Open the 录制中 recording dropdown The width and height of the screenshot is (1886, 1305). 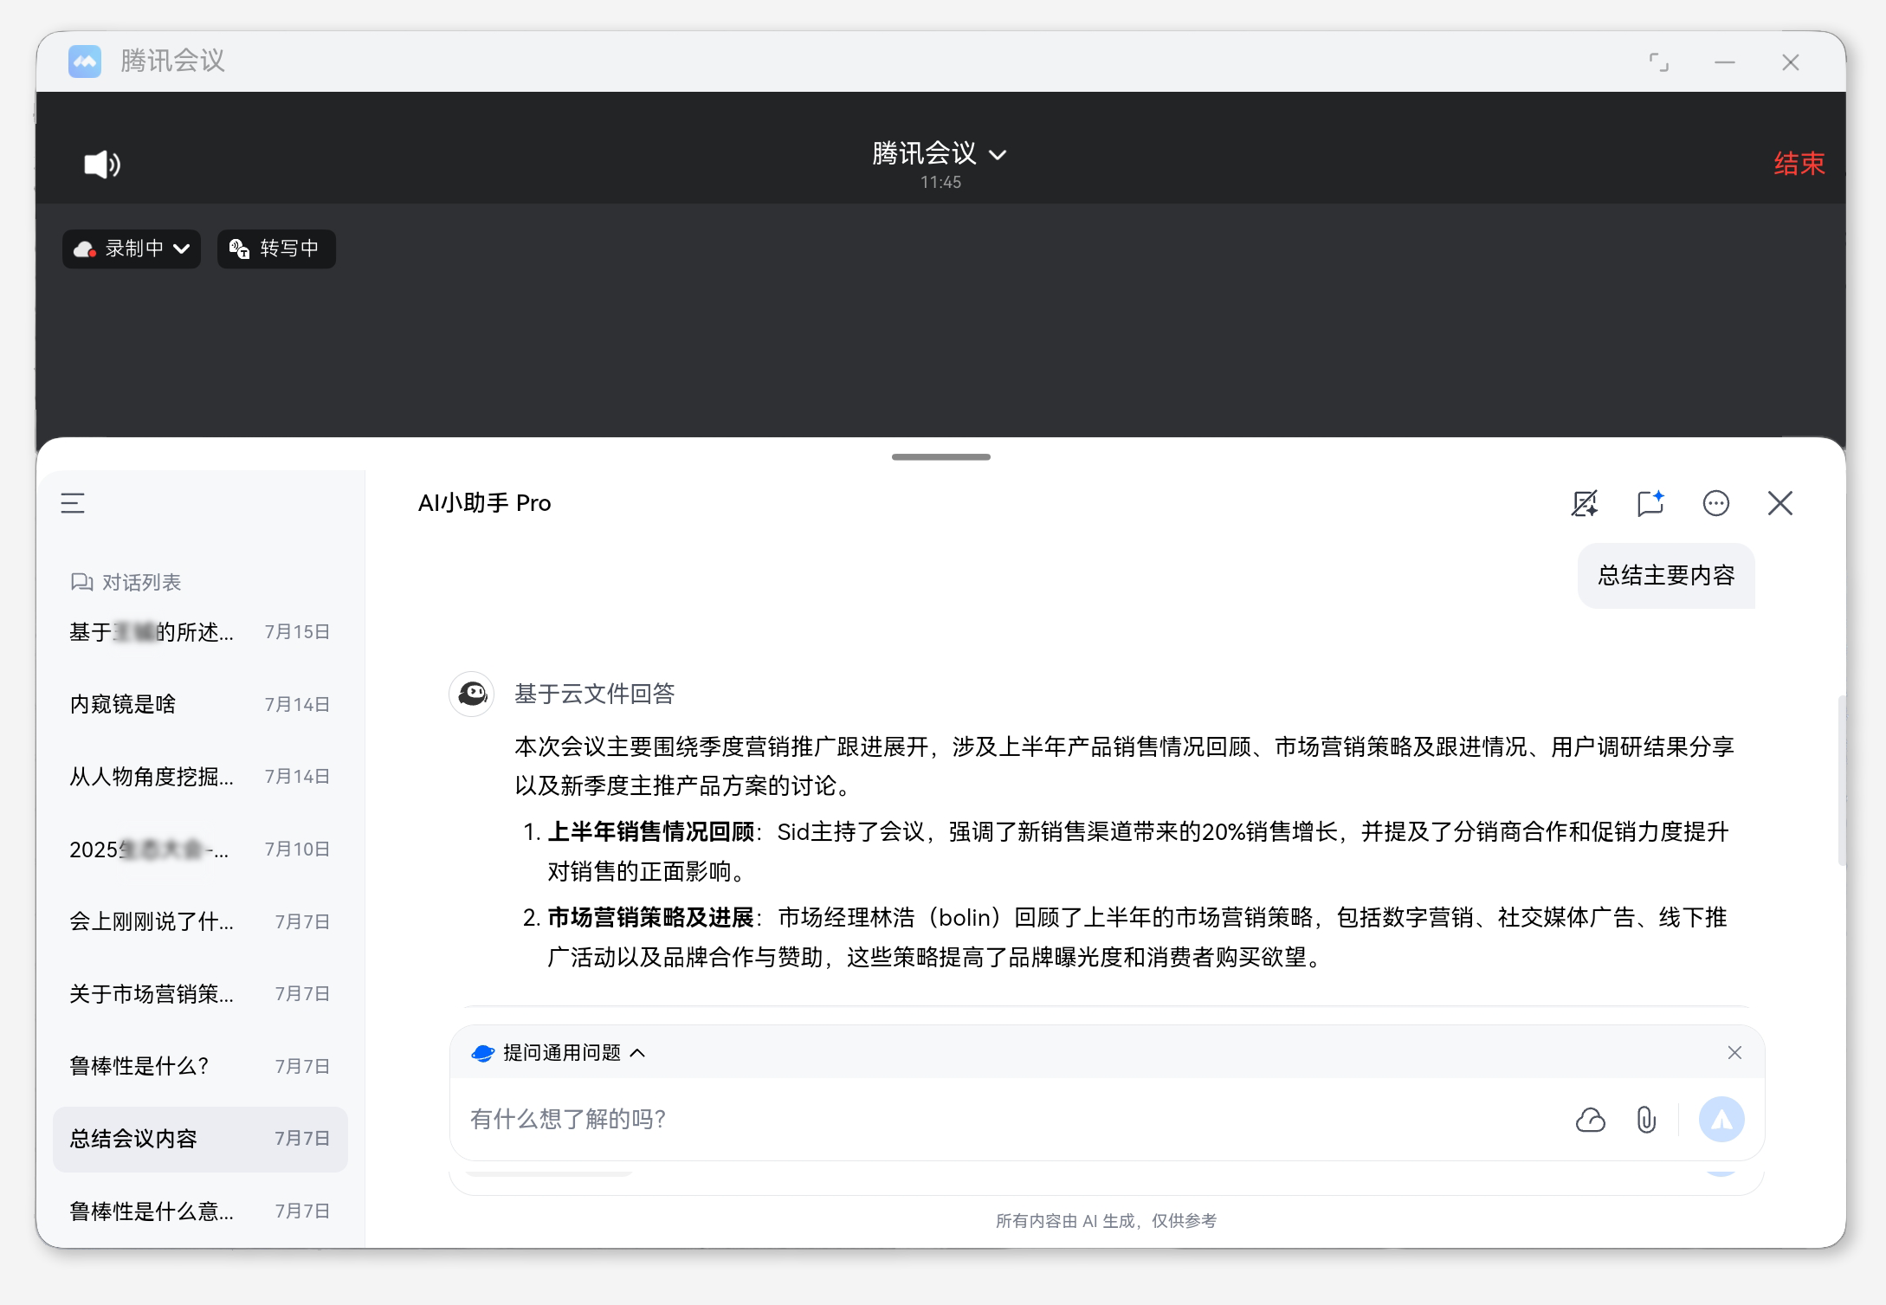tap(132, 249)
